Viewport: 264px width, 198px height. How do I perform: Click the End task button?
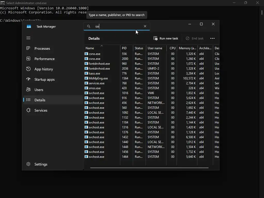[x=194, y=38]
